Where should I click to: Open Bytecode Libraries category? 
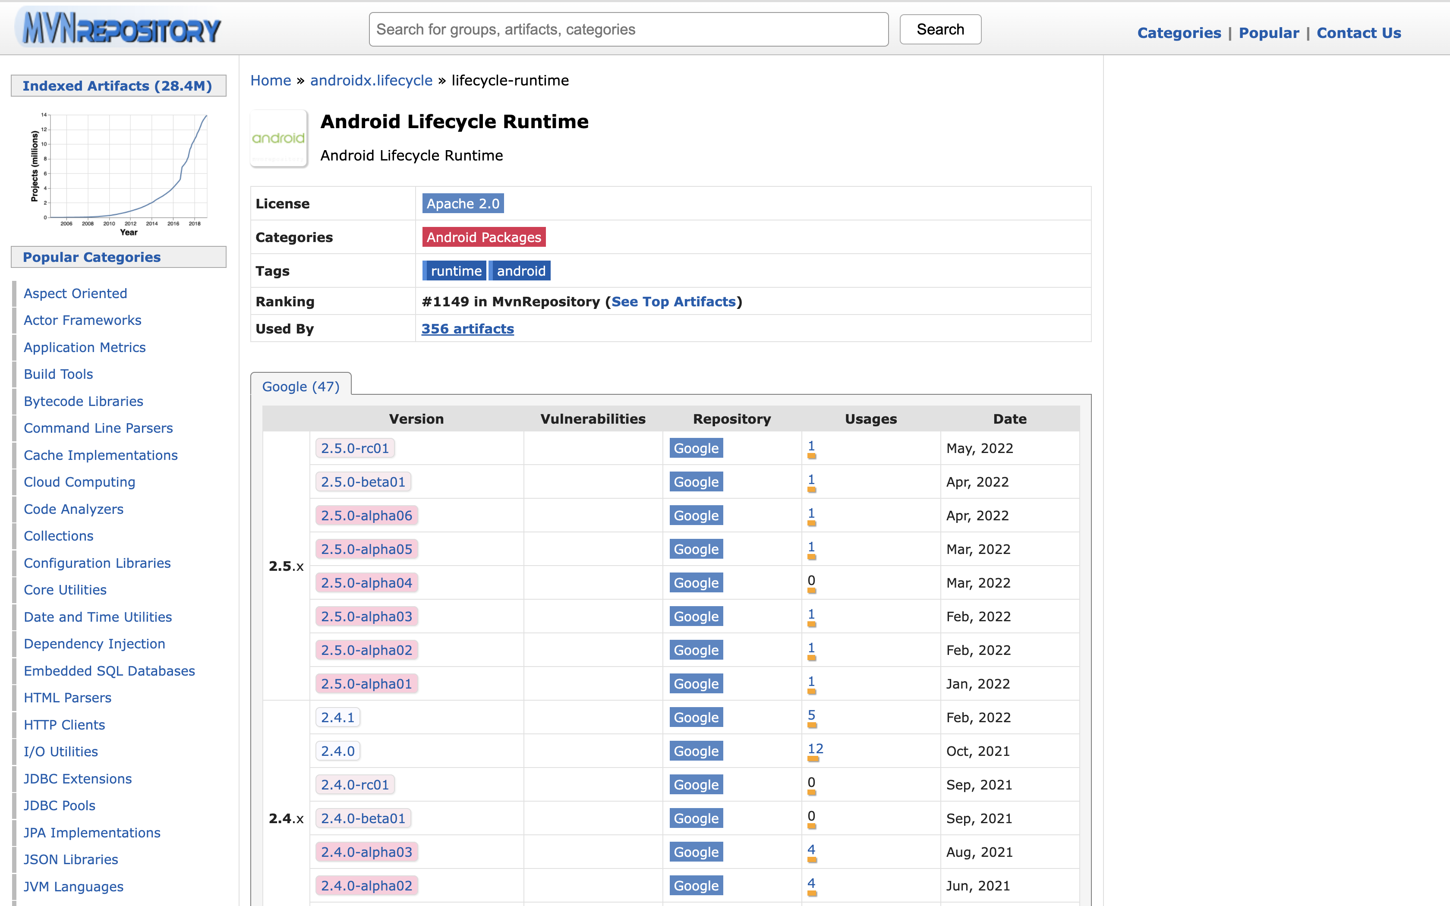click(x=83, y=402)
